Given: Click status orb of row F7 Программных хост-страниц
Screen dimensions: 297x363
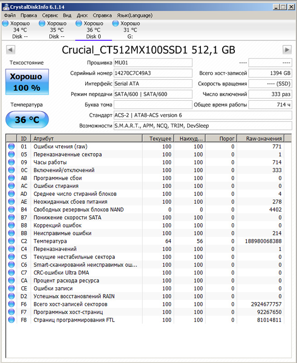Looking at the screenshot, I should coord(11,312).
